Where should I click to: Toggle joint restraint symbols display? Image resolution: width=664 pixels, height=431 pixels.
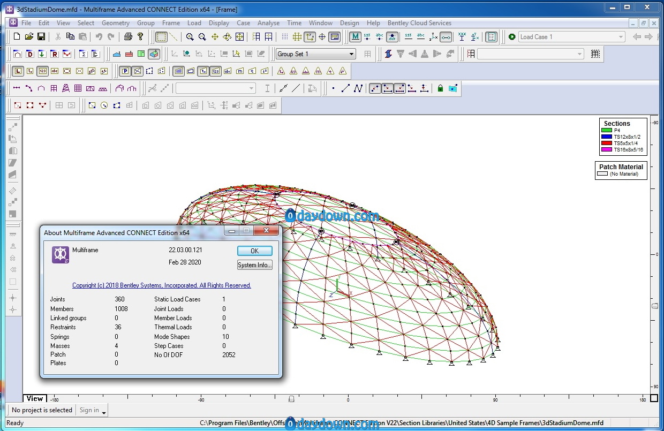coord(392,36)
